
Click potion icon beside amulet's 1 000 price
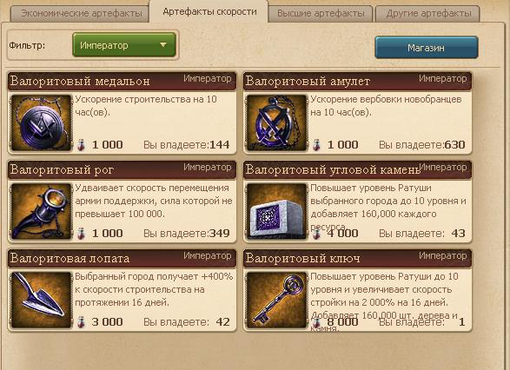pos(316,145)
